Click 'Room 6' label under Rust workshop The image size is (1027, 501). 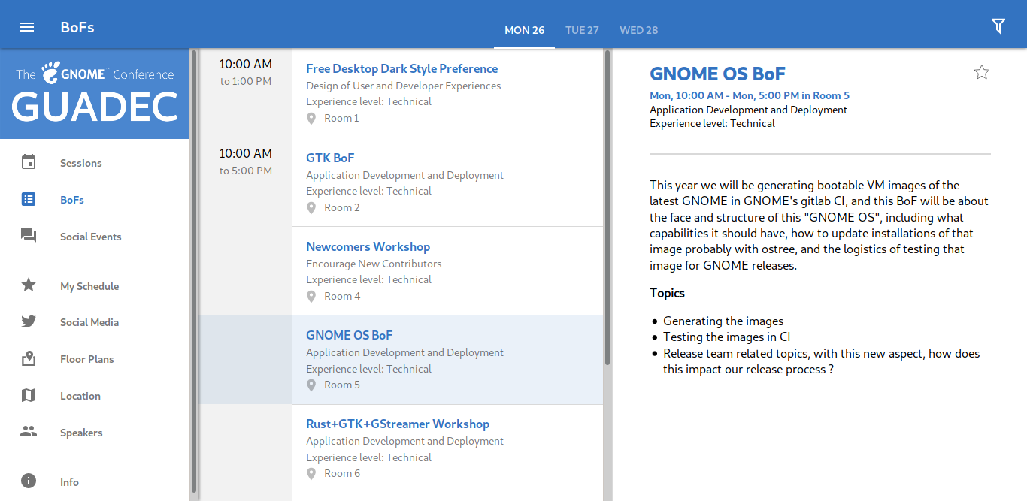342,473
